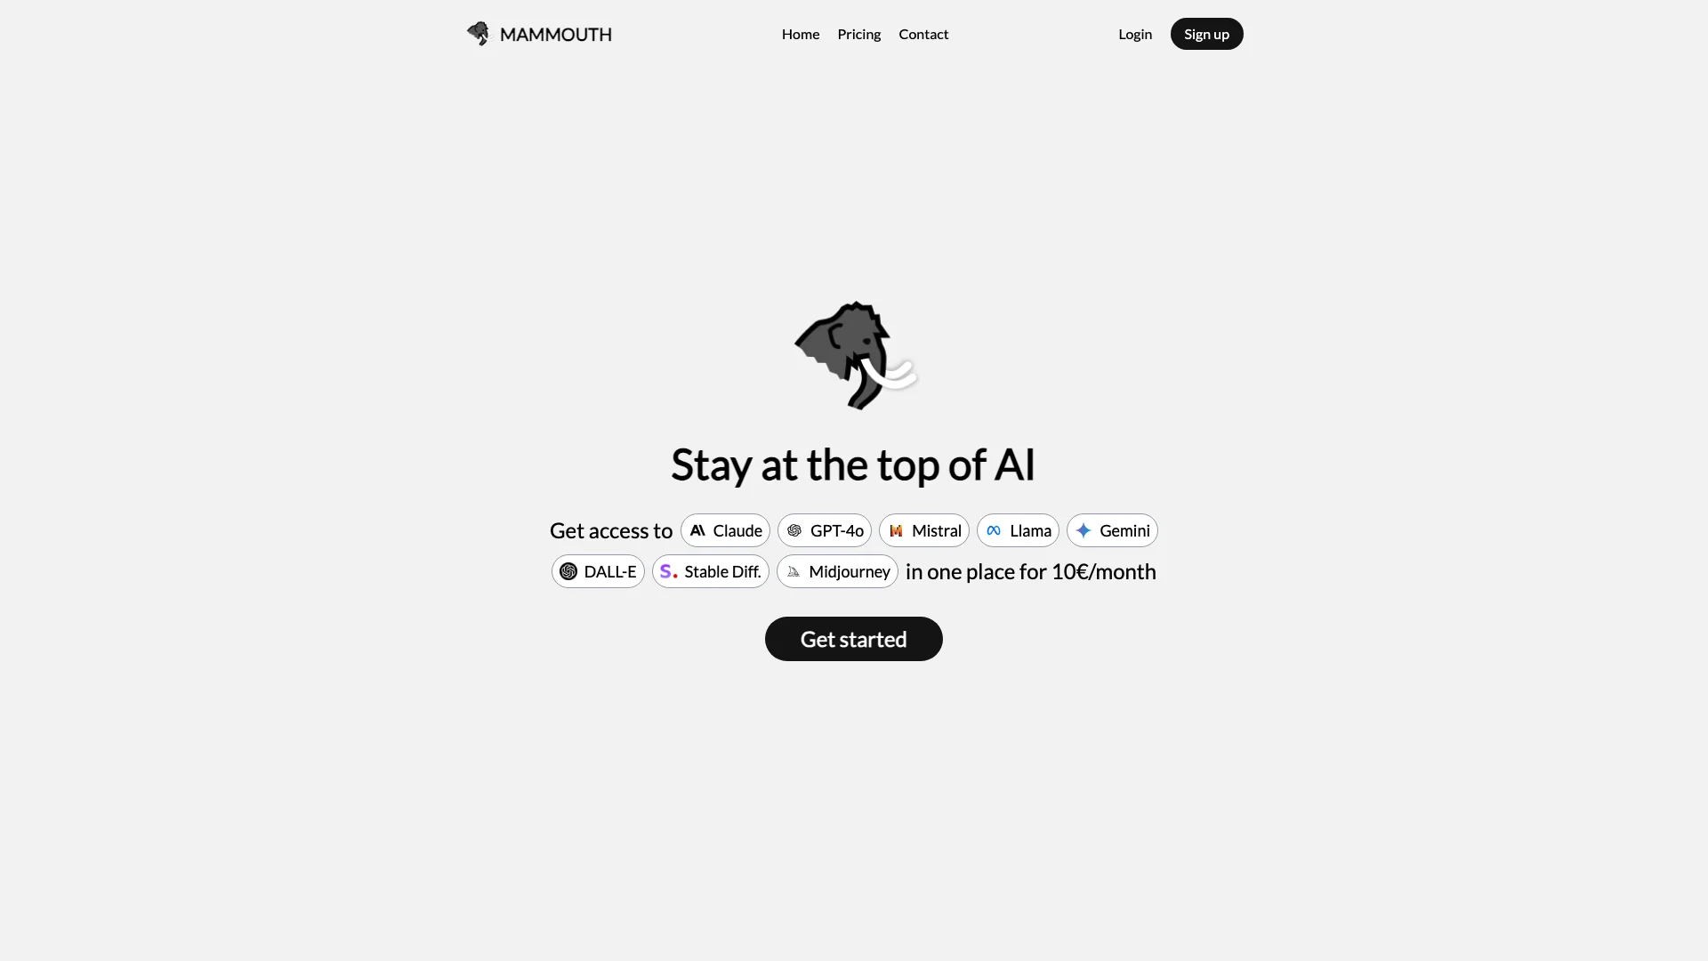Click the Gemini model icon
Image resolution: width=1708 pixels, height=961 pixels.
[x=1084, y=530]
